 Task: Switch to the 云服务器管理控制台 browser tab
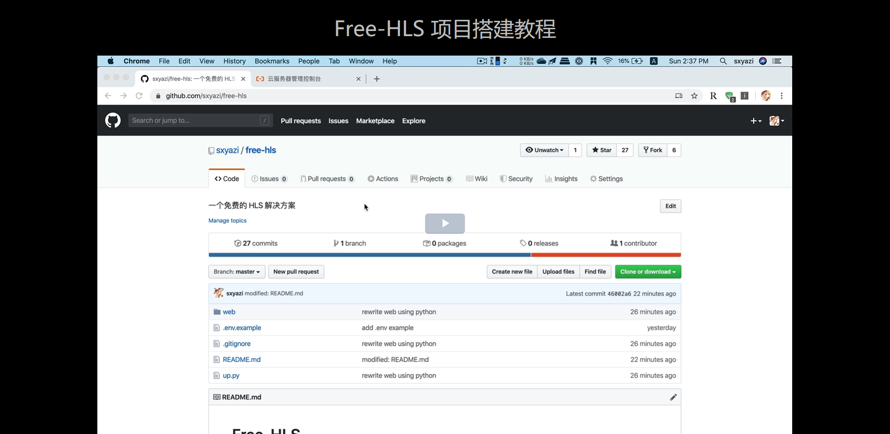[x=308, y=79]
